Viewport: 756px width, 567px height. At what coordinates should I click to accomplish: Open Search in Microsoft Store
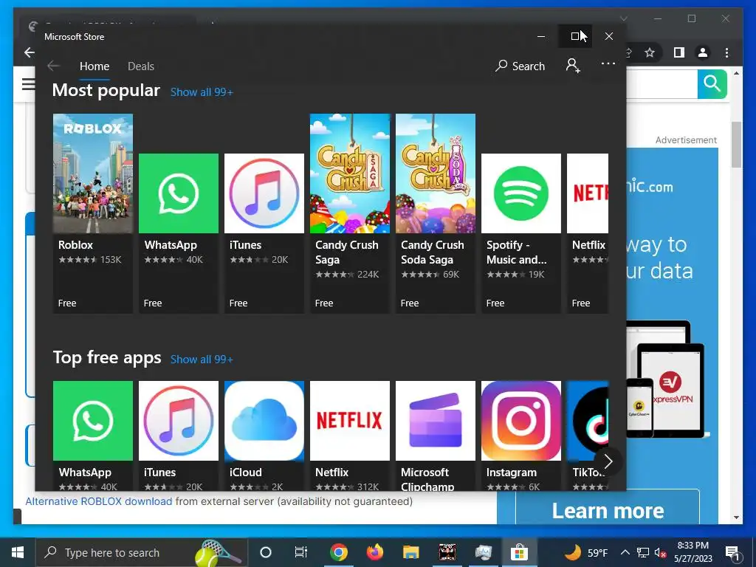pyautogui.click(x=520, y=66)
